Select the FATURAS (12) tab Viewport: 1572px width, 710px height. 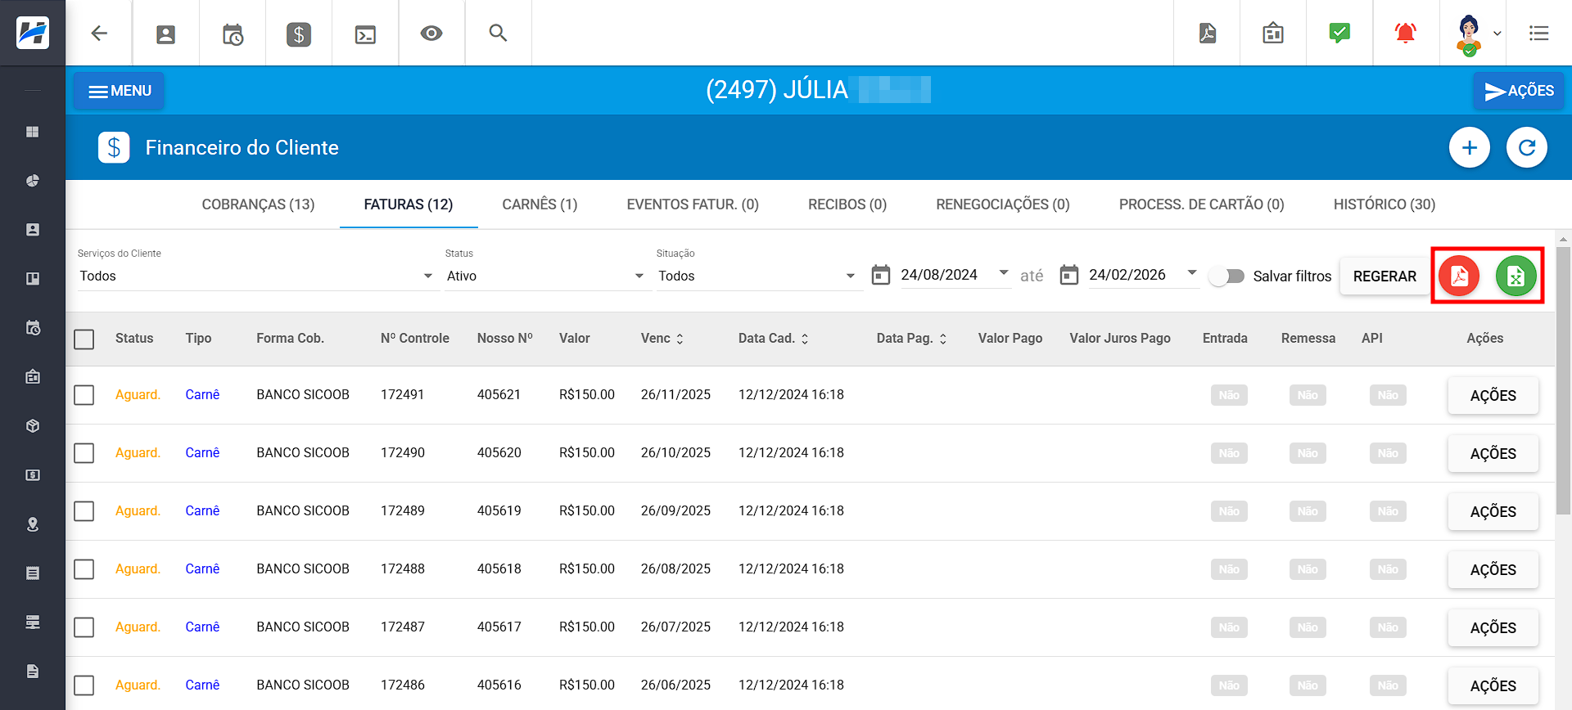click(409, 204)
